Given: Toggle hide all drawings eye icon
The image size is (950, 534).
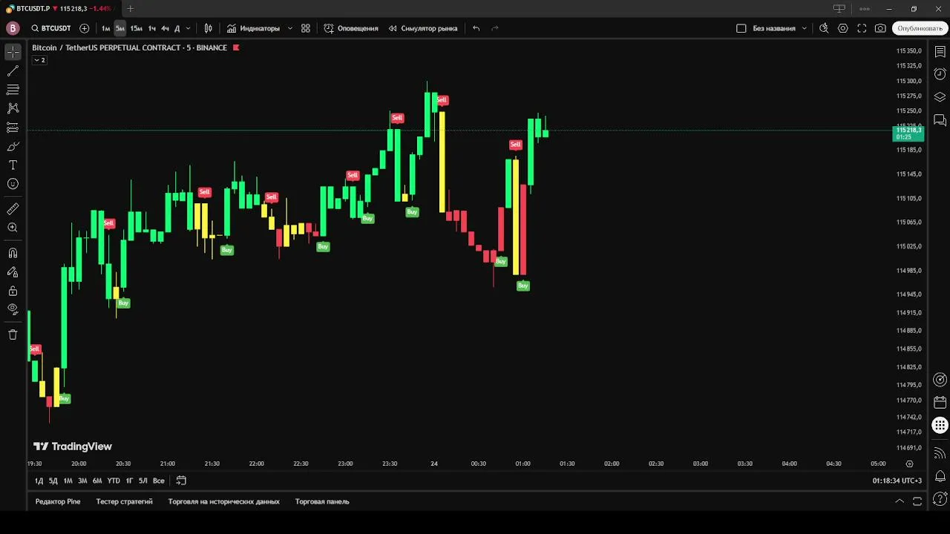Looking at the screenshot, I should 13,309.
